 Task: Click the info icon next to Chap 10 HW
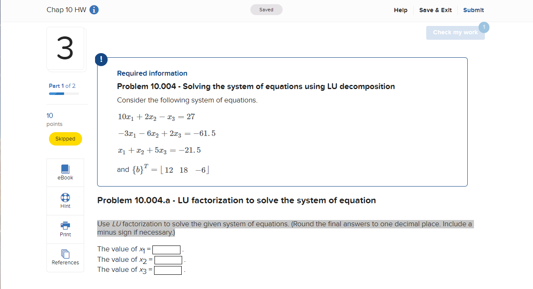(94, 10)
